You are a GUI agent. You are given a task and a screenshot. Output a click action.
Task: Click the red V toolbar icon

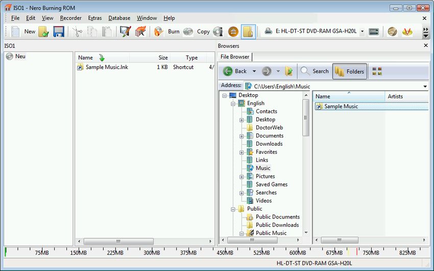pyautogui.click(x=407, y=32)
